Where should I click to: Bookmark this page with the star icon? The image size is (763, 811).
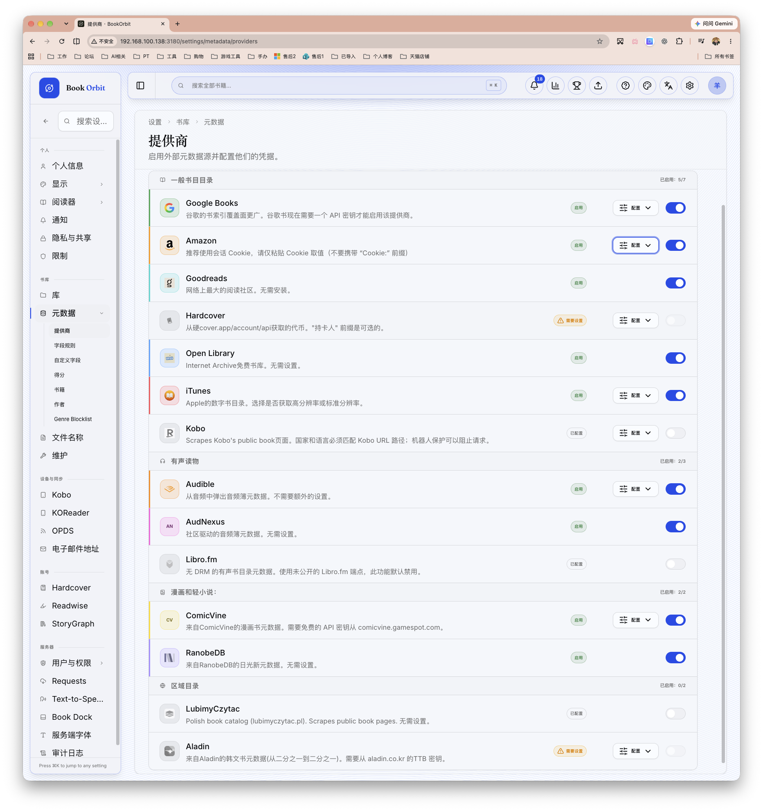599,41
